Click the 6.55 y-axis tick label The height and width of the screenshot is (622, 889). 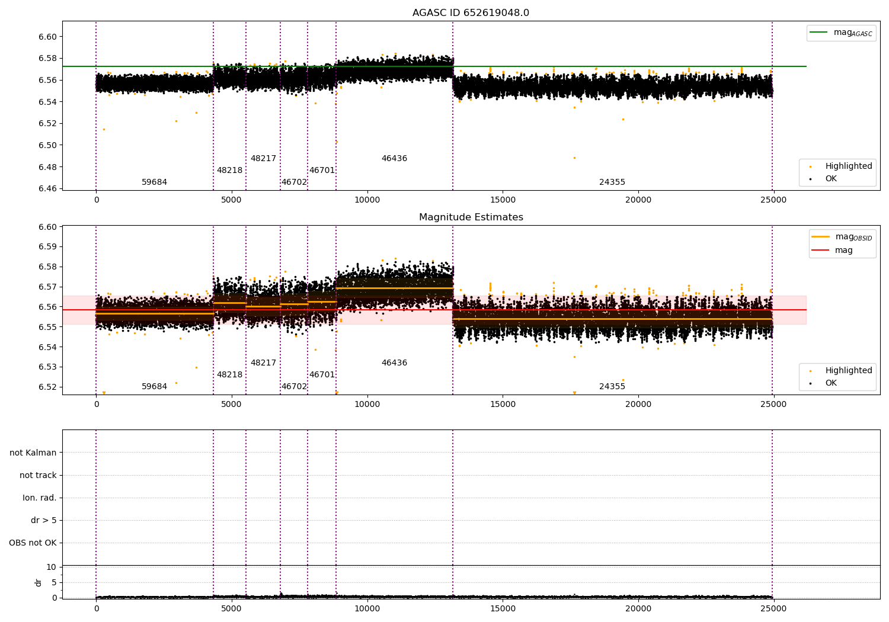[47, 327]
